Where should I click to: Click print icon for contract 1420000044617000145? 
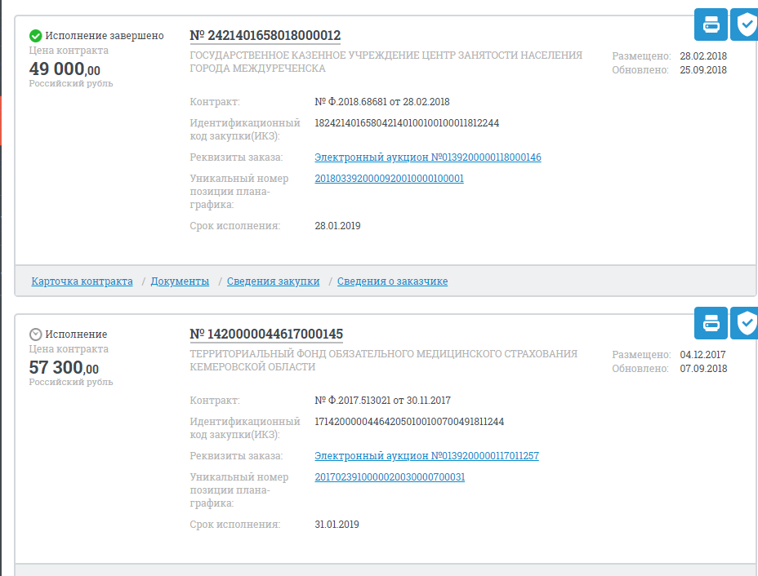(711, 324)
